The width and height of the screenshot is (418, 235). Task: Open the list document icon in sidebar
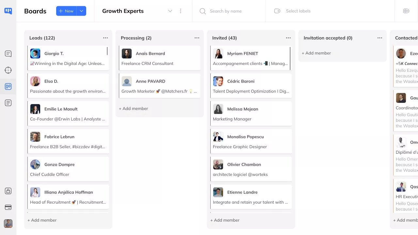(8, 103)
